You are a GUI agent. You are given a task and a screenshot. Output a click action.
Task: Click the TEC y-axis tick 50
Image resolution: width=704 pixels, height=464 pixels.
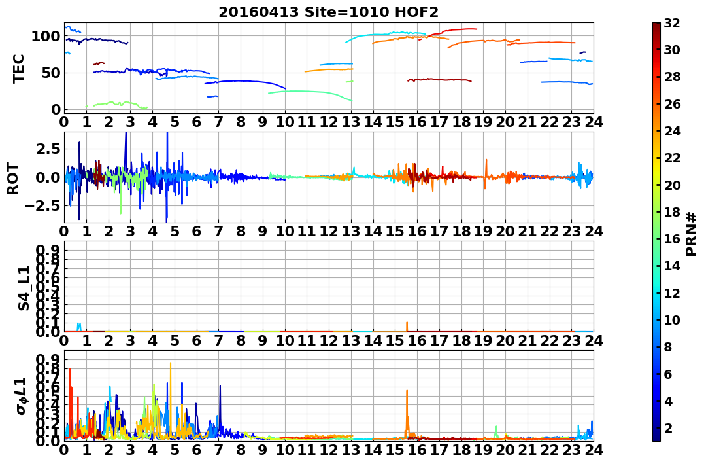click(51, 73)
